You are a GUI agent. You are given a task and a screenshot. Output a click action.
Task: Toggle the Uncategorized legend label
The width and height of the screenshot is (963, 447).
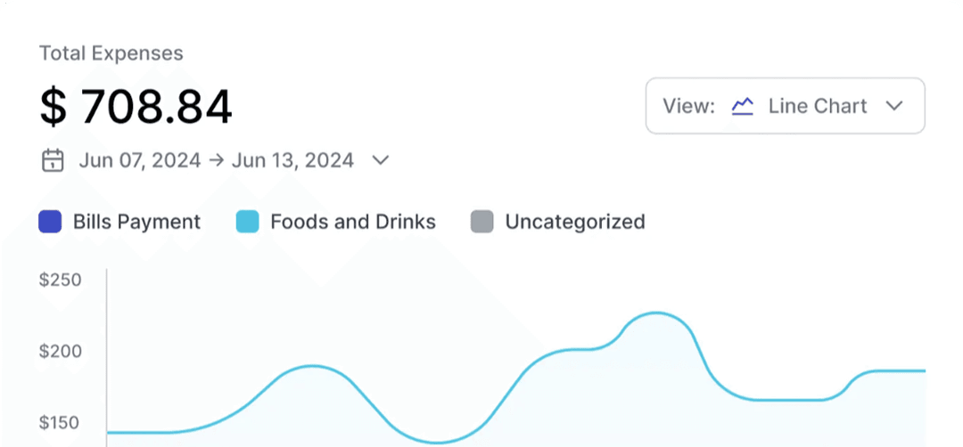point(574,222)
